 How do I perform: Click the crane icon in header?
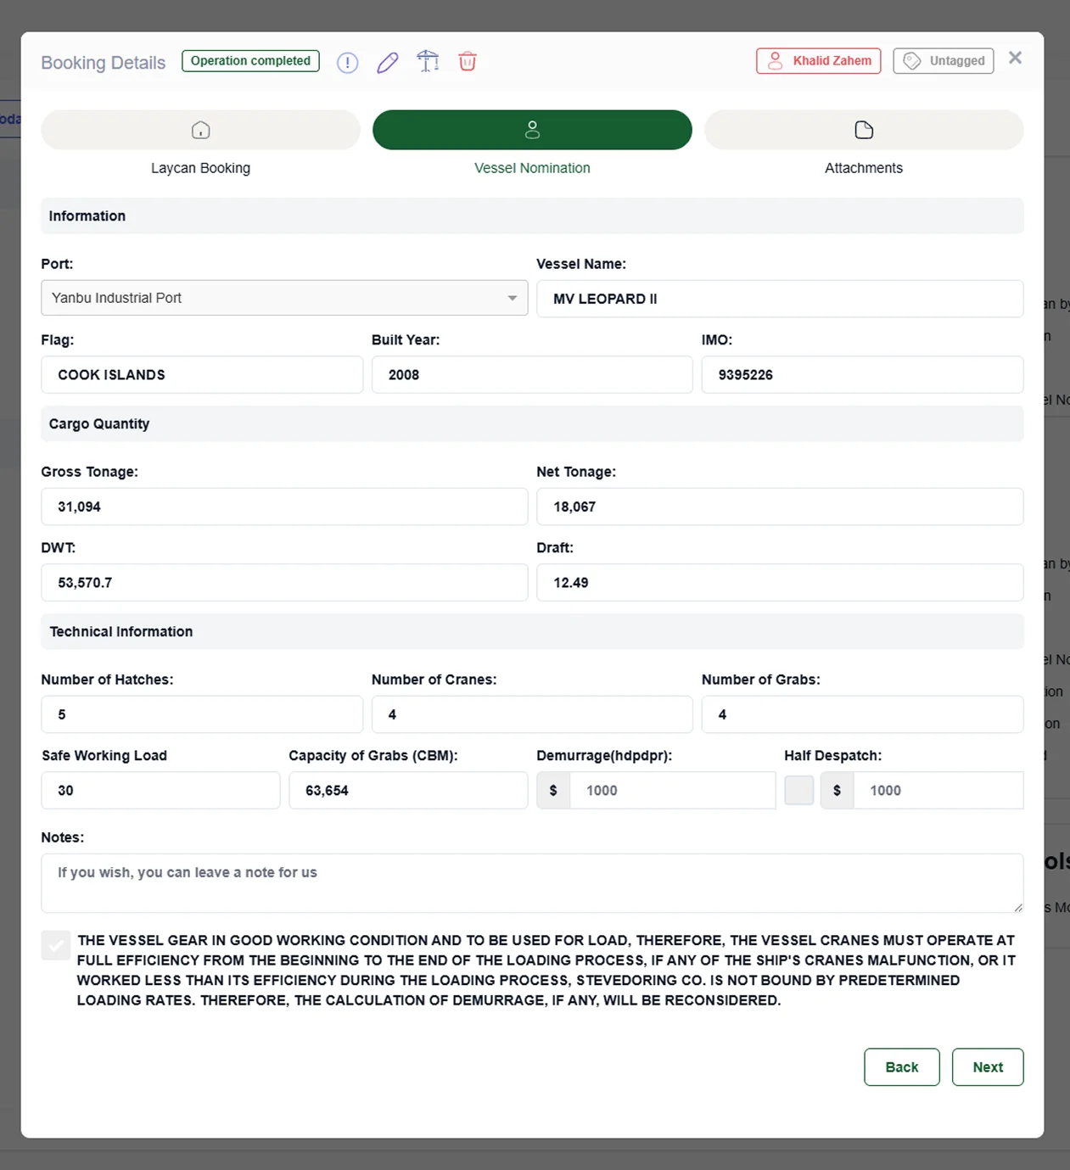428,61
